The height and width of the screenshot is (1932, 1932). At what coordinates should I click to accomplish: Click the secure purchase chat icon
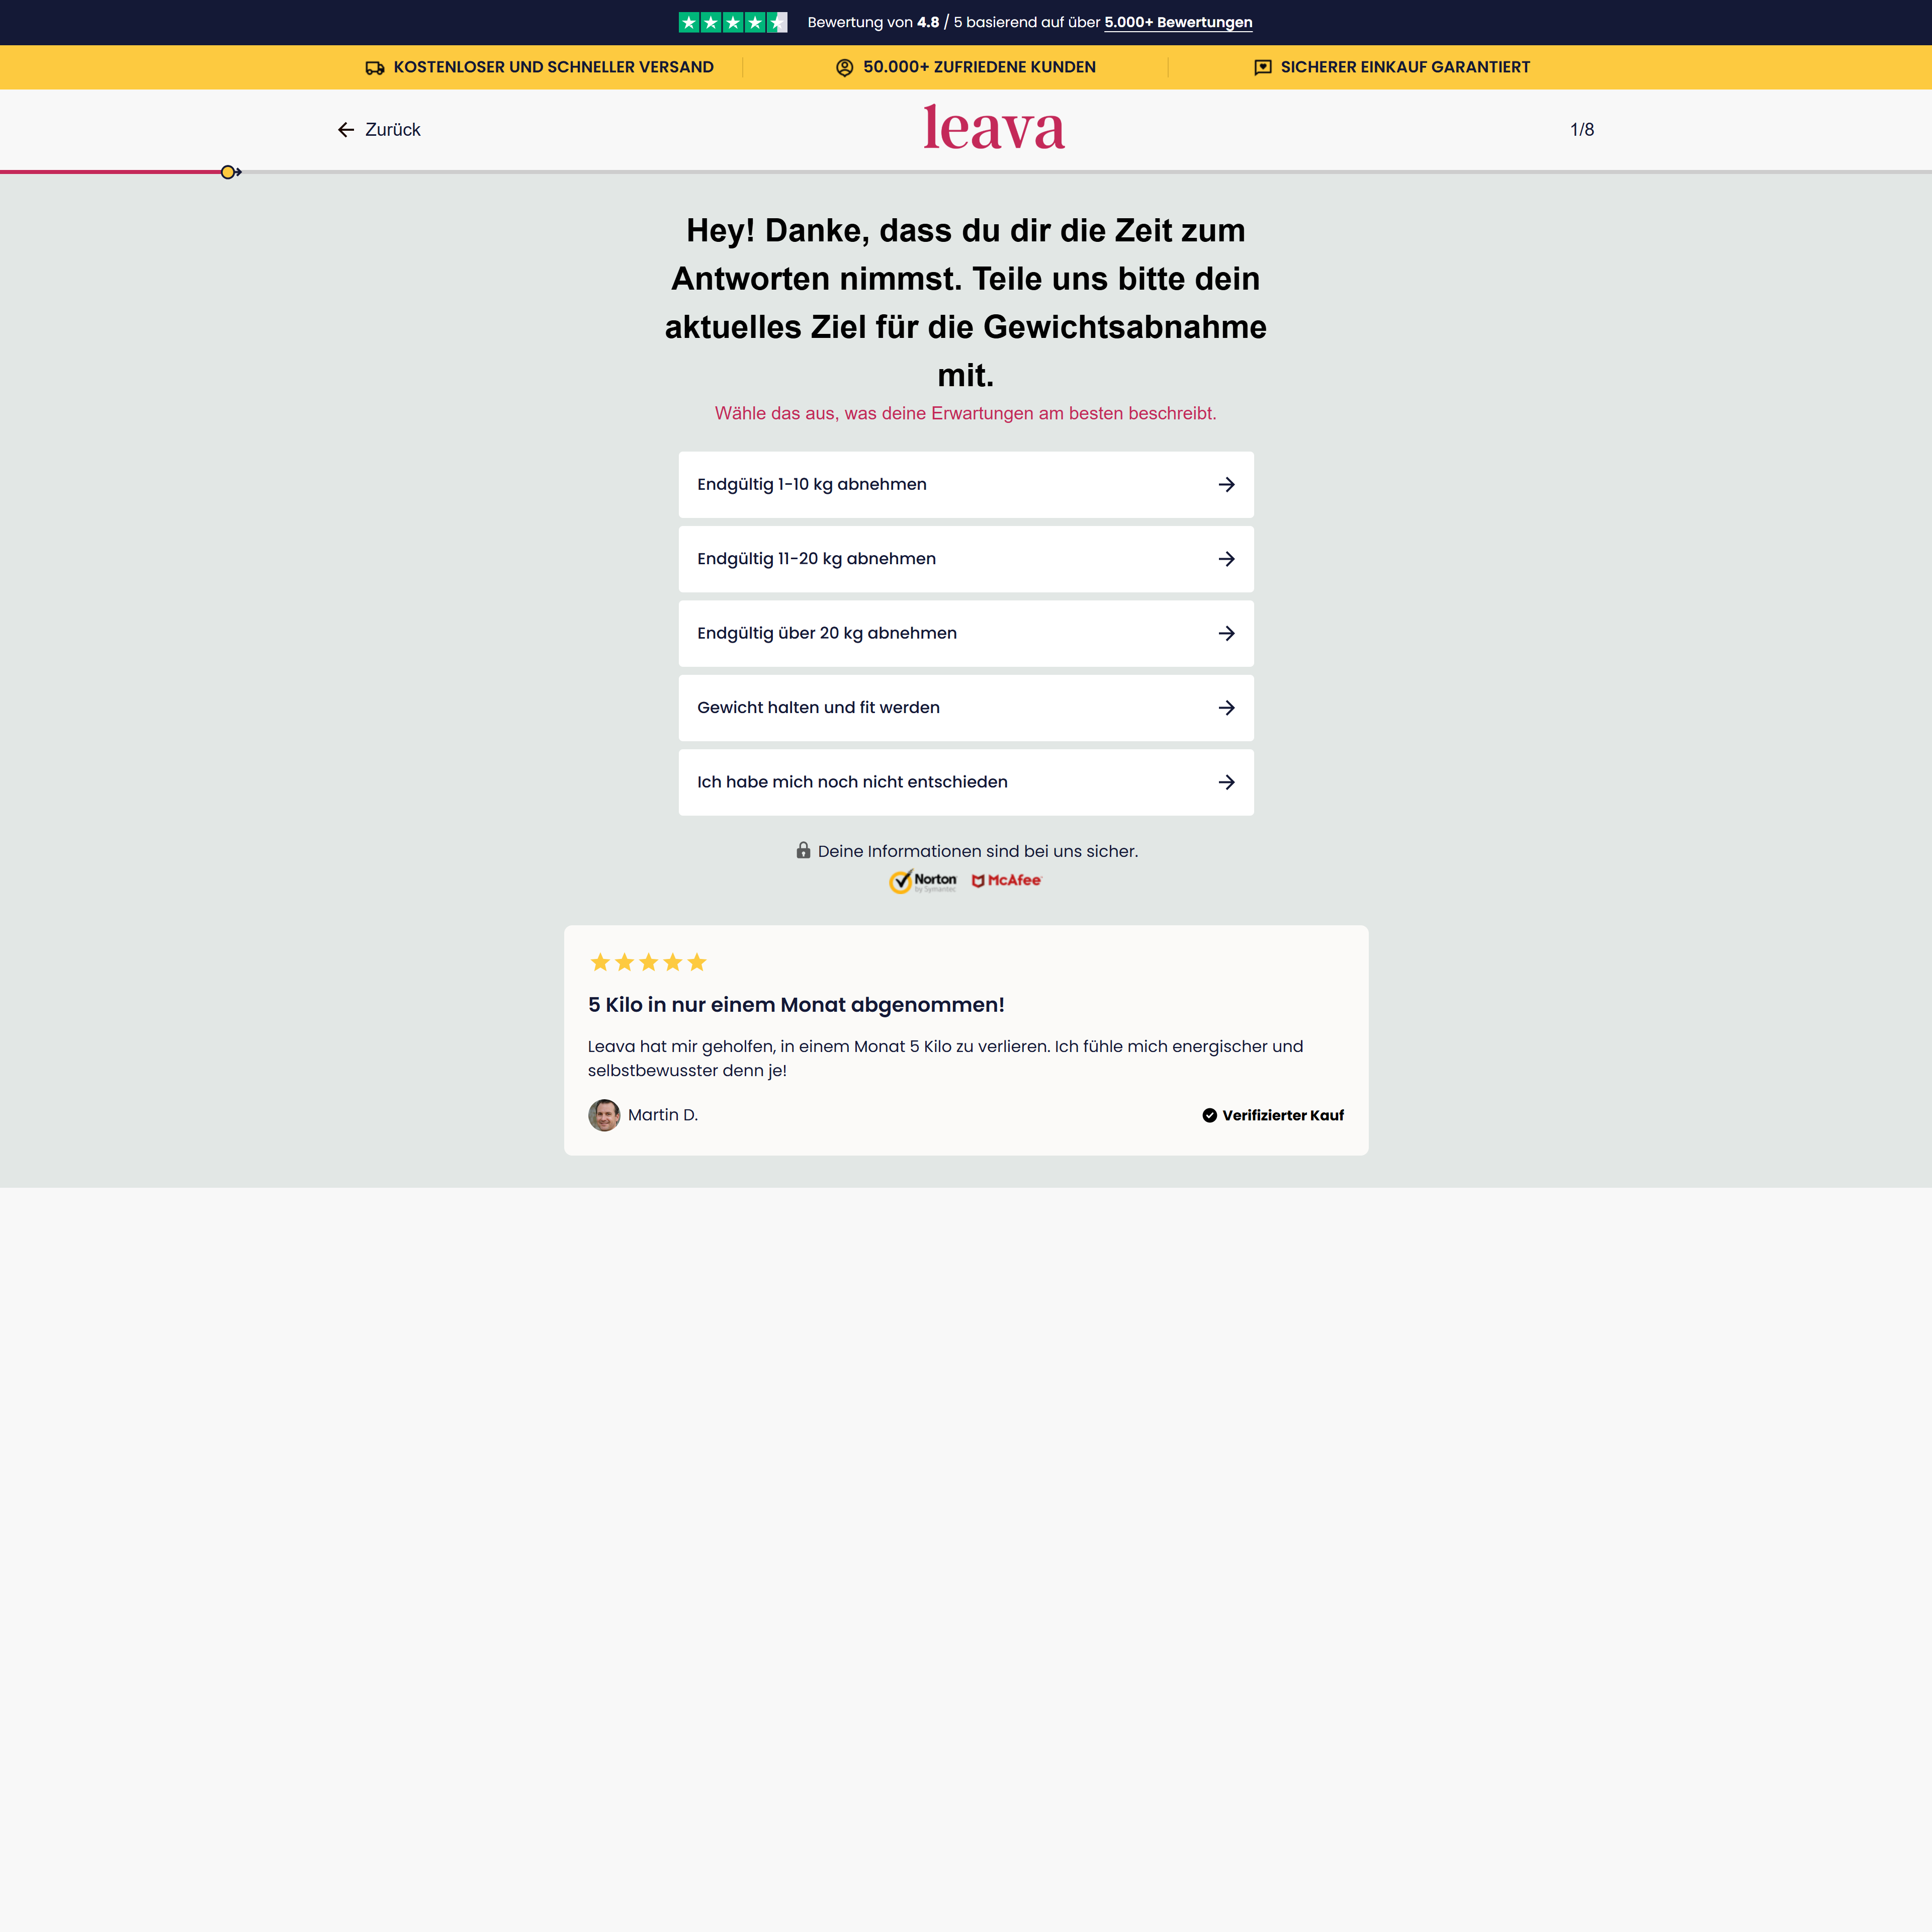[1263, 68]
